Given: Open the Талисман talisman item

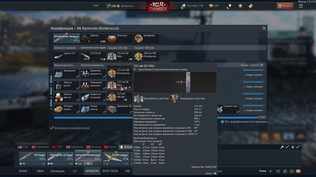Looking at the screenshot, I should point(120,38).
